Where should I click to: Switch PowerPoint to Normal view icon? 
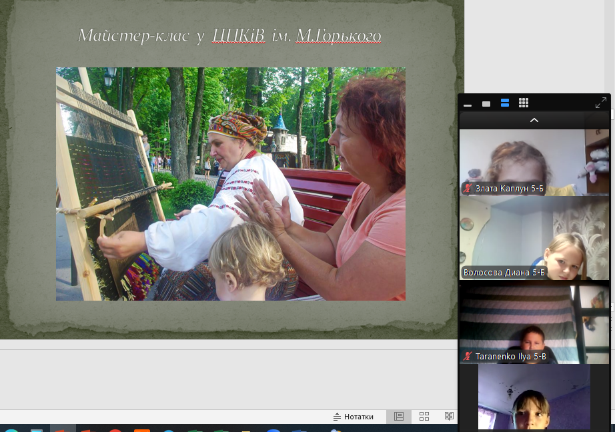(399, 416)
